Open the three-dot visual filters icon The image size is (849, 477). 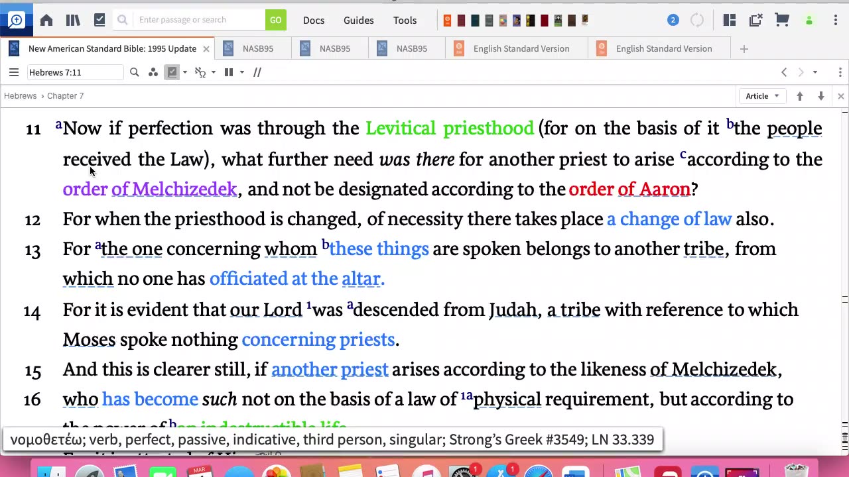coord(153,72)
